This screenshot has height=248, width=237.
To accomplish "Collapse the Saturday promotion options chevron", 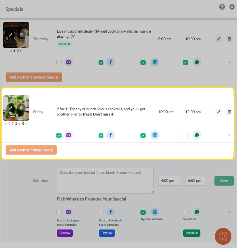I will (x=229, y=212).
